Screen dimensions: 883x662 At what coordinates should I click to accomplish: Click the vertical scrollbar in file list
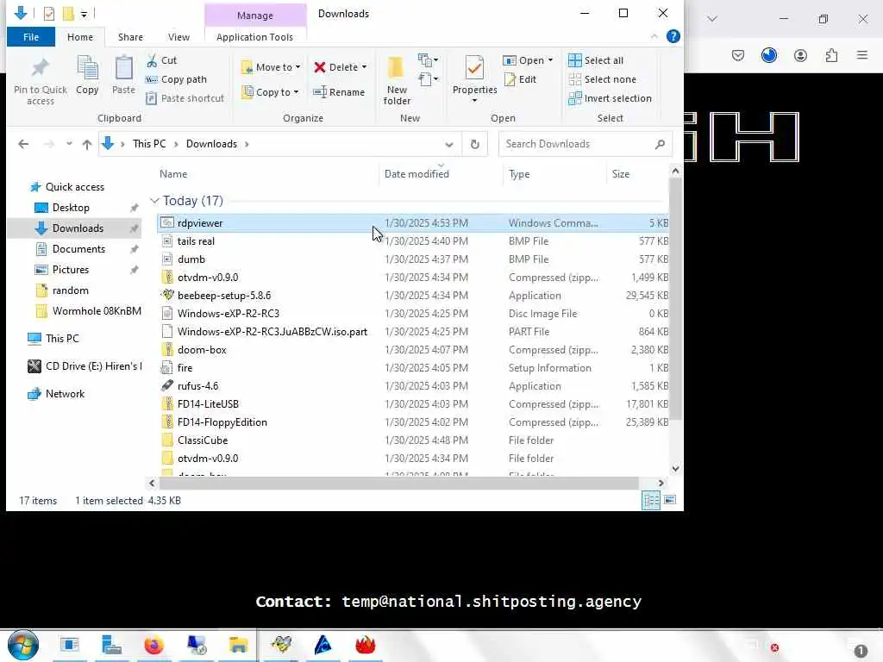coord(675,298)
